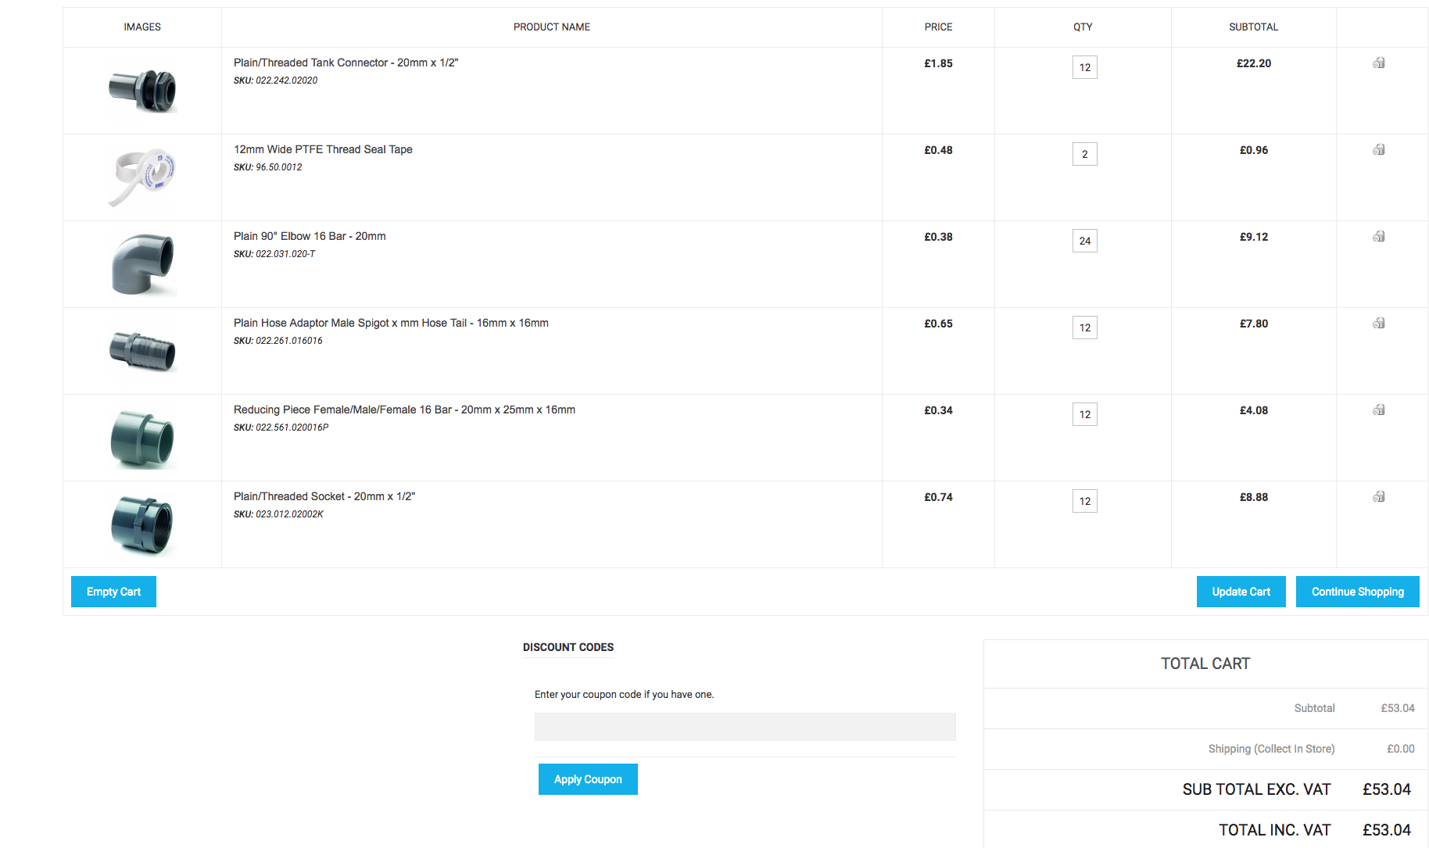The image size is (1429, 848).
Task: Open the Reducing Piece Female/Male/Female product link
Action: pyautogui.click(x=404, y=410)
